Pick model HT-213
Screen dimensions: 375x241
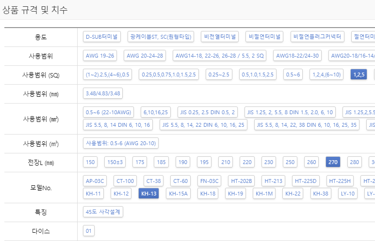(x=273, y=181)
